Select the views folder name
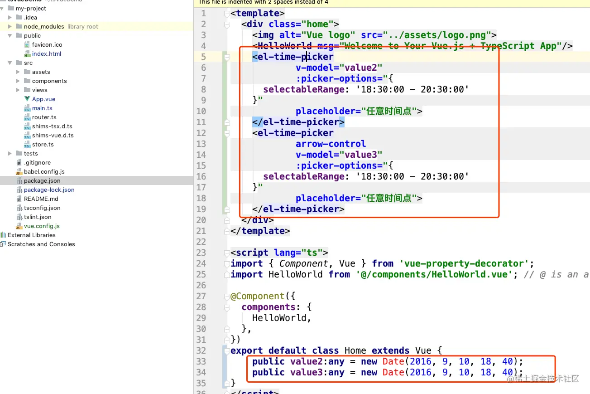 [x=40, y=90]
